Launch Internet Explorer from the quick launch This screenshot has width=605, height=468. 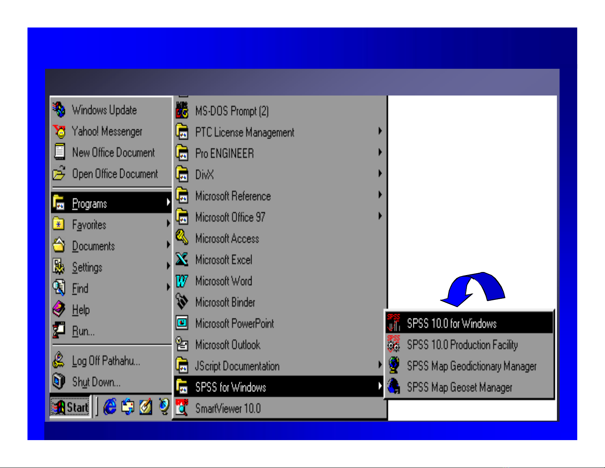pyautogui.click(x=110, y=406)
